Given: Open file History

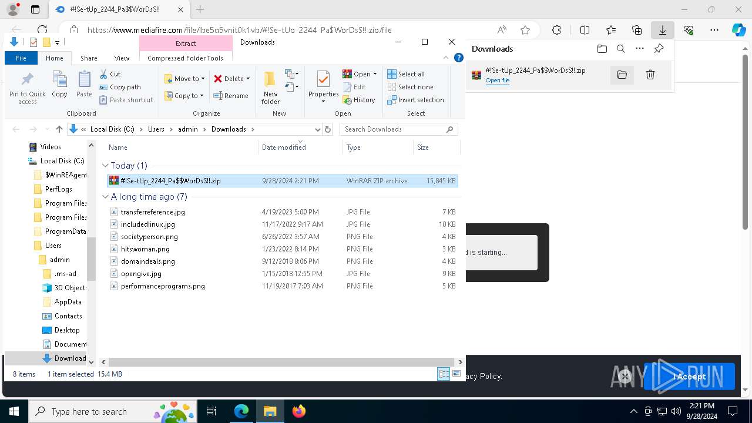Looking at the screenshot, I should point(359,100).
